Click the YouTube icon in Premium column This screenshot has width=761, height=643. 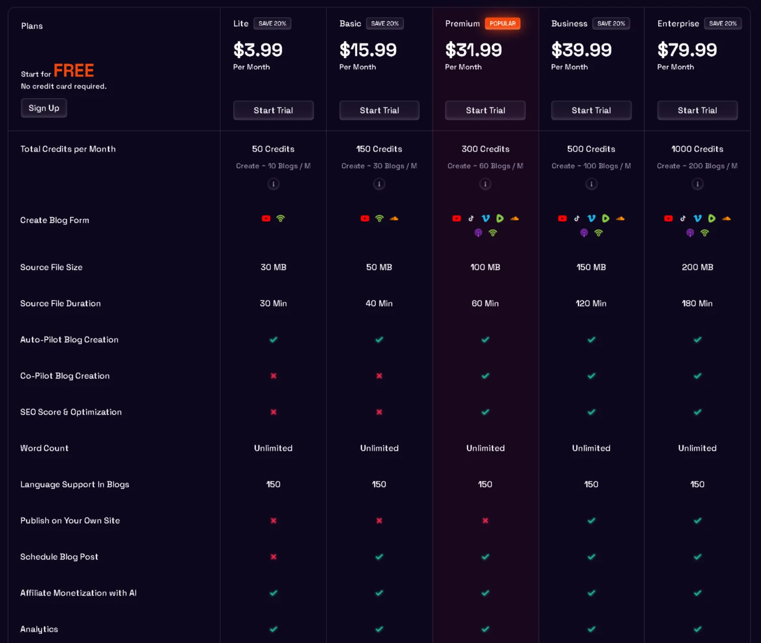pyautogui.click(x=456, y=219)
